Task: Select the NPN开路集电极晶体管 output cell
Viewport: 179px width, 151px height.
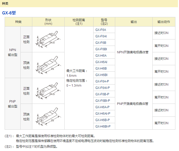Action: tap(133, 52)
